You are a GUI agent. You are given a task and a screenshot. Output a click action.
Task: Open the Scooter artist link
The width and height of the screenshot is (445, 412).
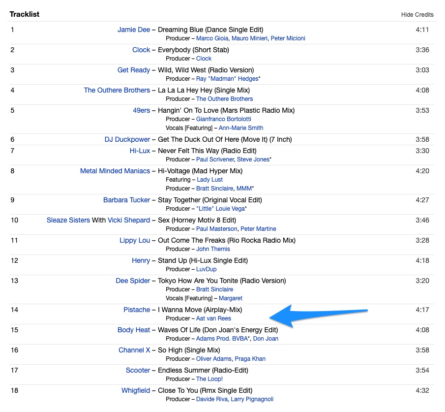click(x=138, y=370)
